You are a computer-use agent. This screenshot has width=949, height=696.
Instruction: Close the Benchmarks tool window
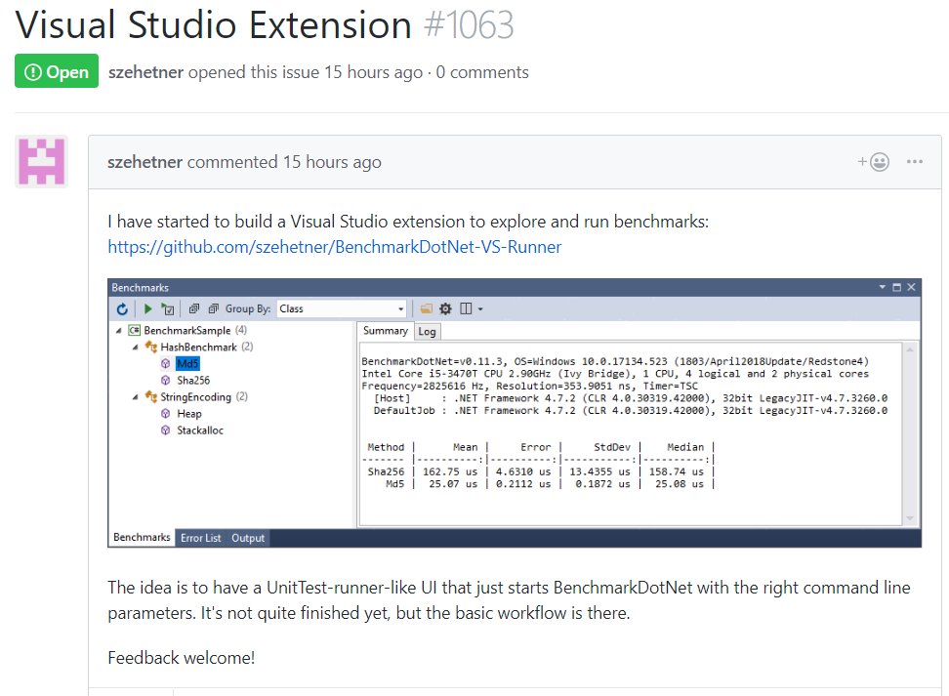coord(912,287)
